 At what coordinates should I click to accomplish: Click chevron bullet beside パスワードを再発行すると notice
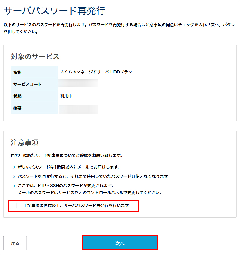click(14, 177)
